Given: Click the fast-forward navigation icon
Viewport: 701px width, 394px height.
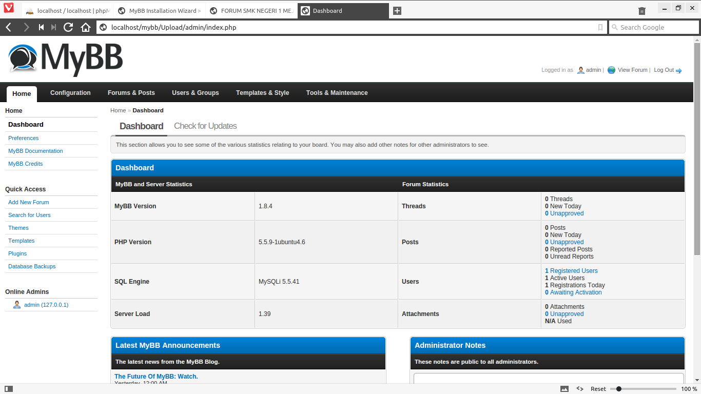Looking at the screenshot, I should click(53, 27).
